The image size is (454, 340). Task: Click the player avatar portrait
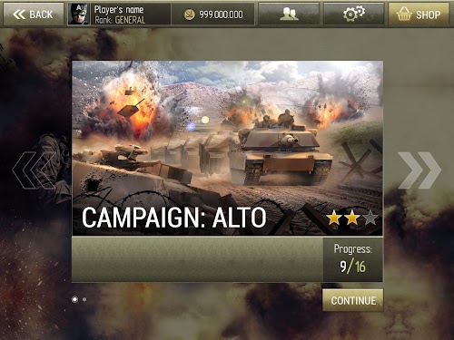79,14
